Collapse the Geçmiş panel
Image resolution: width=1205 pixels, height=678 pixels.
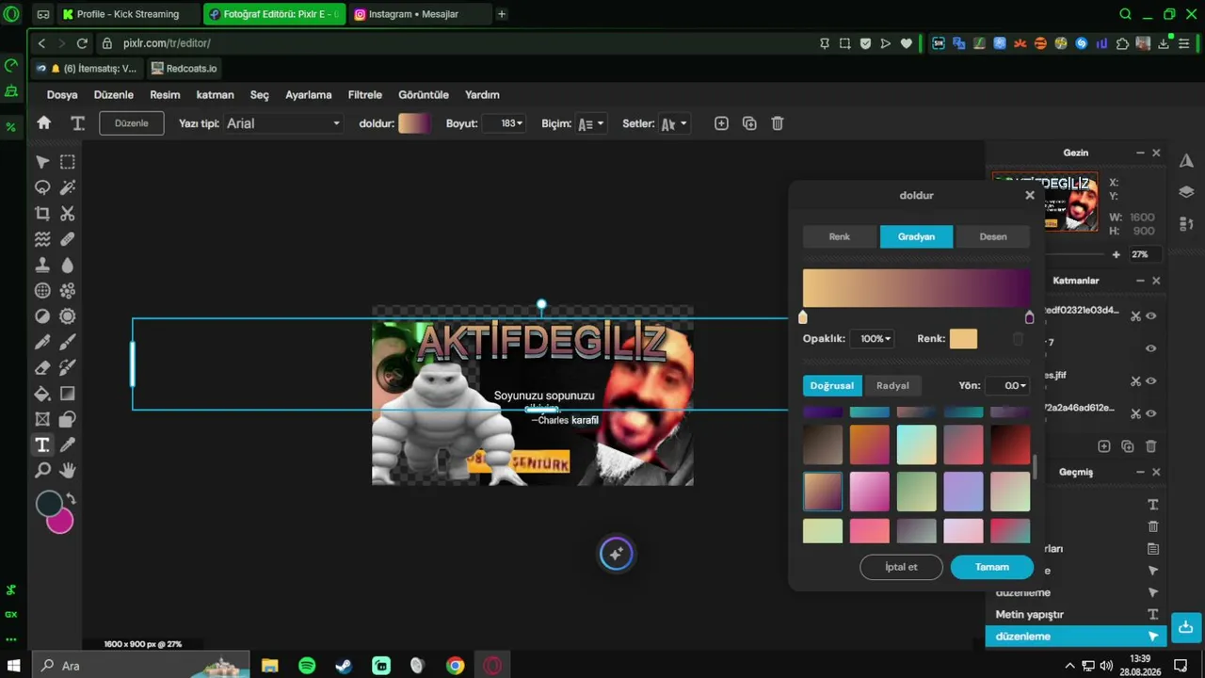point(1140,472)
